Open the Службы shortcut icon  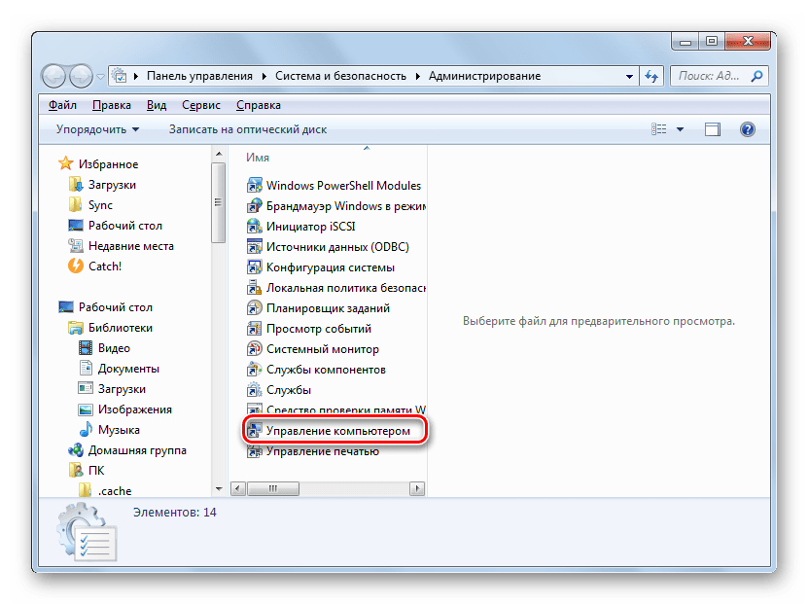255,390
